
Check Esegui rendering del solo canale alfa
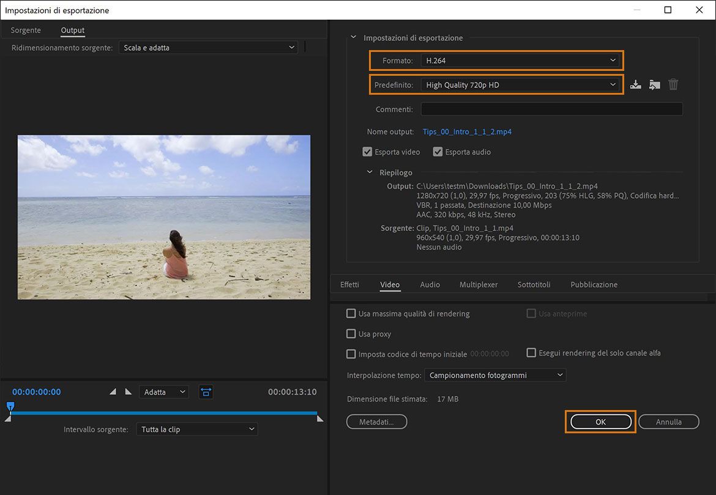(531, 352)
